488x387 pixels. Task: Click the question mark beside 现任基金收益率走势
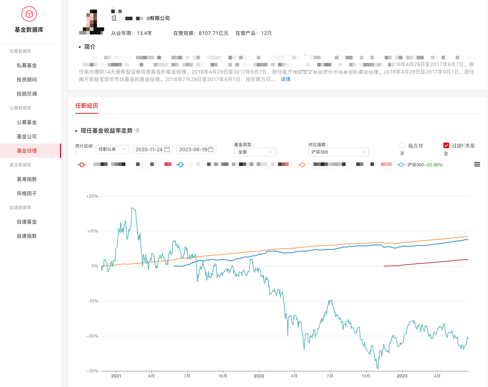tap(137, 131)
